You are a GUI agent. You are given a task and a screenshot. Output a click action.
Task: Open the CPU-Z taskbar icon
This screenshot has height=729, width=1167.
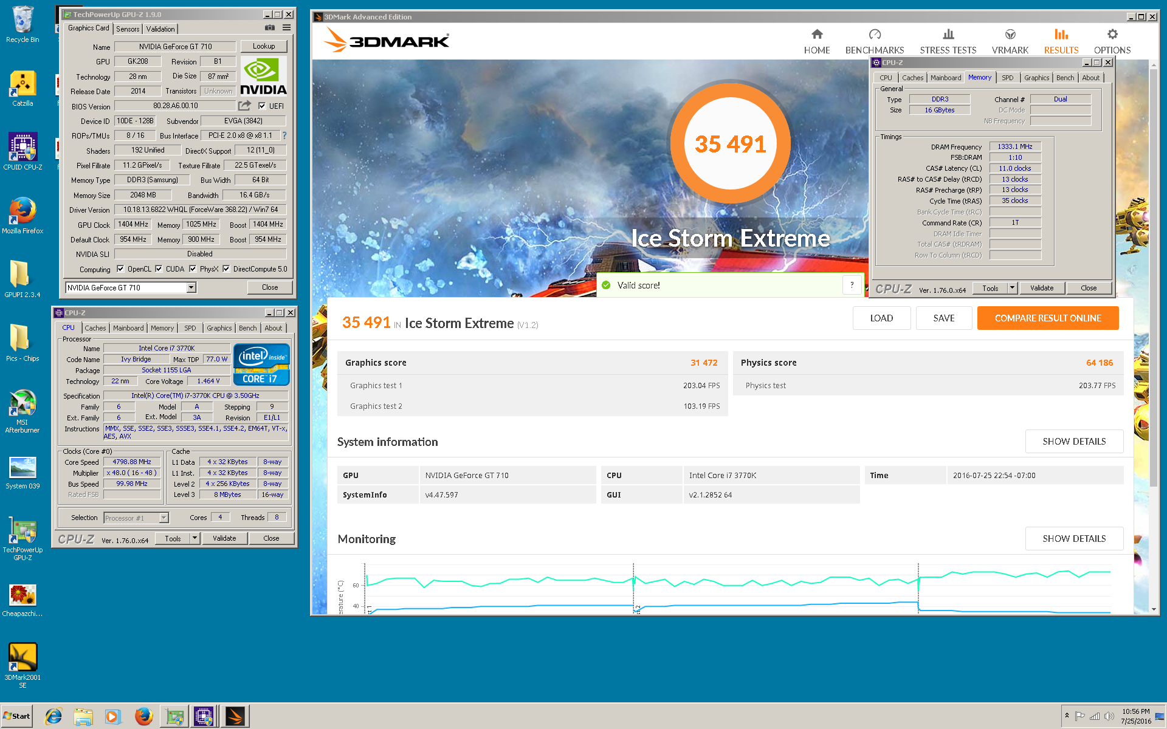click(204, 717)
